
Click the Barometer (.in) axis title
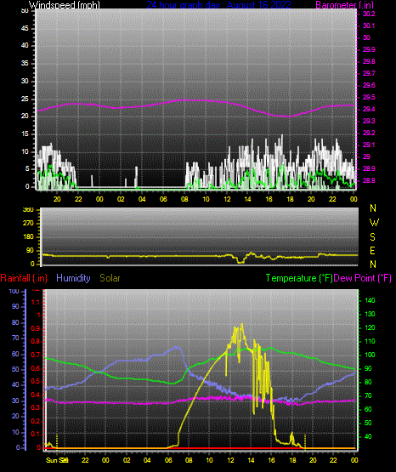pos(344,4)
